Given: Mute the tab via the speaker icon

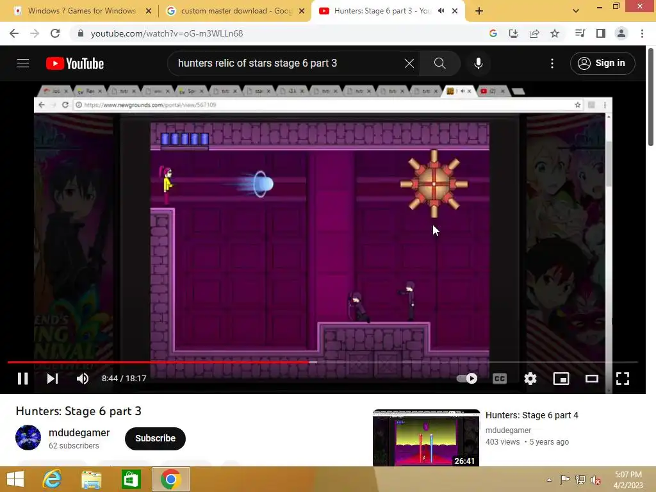Looking at the screenshot, I should click(441, 11).
